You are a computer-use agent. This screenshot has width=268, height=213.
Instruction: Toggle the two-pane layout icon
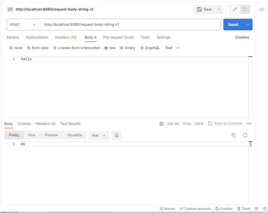(257, 209)
